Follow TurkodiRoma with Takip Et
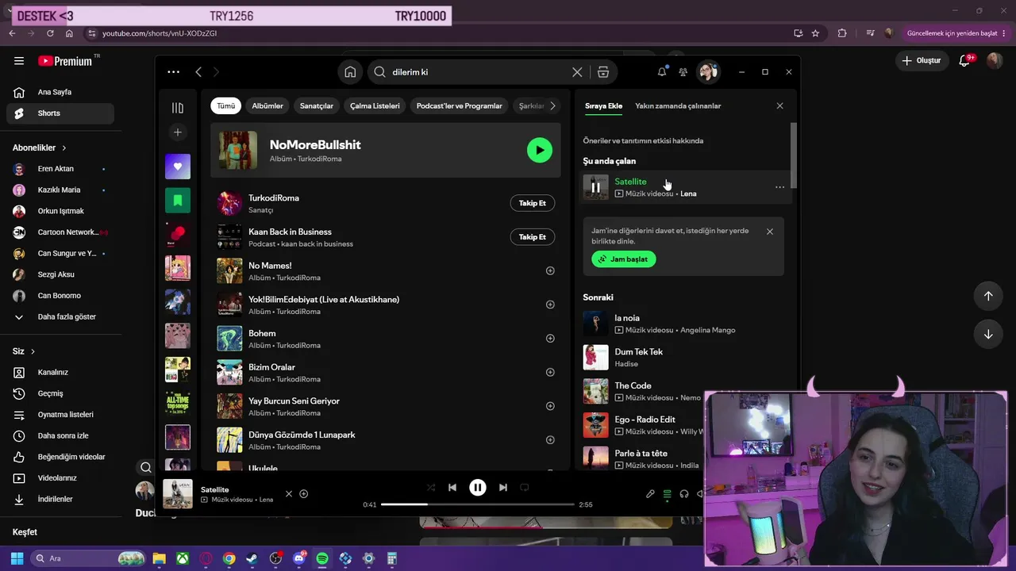This screenshot has height=571, width=1016. pyautogui.click(x=532, y=203)
